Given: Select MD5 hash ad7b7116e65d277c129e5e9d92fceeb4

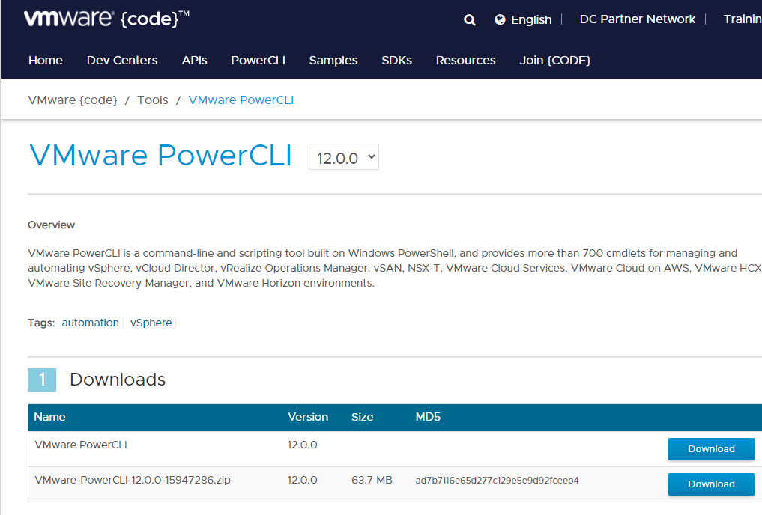Looking at the screenshot, I should coord(498,481).
